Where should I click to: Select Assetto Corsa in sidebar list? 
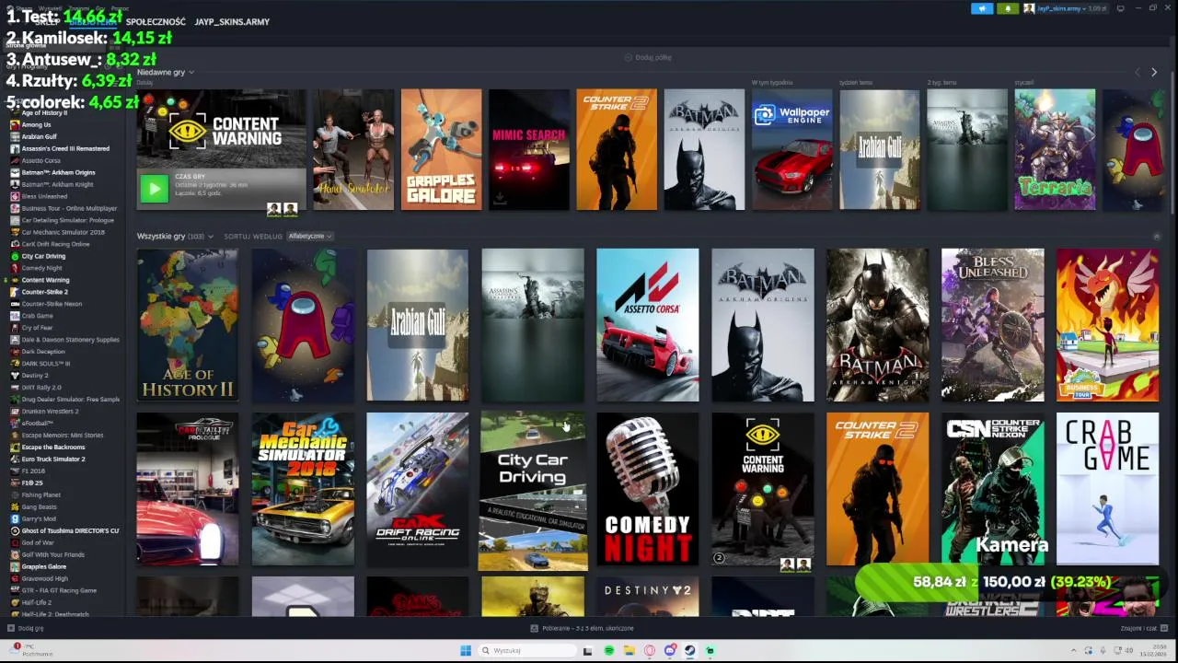(x=40, y=160)
